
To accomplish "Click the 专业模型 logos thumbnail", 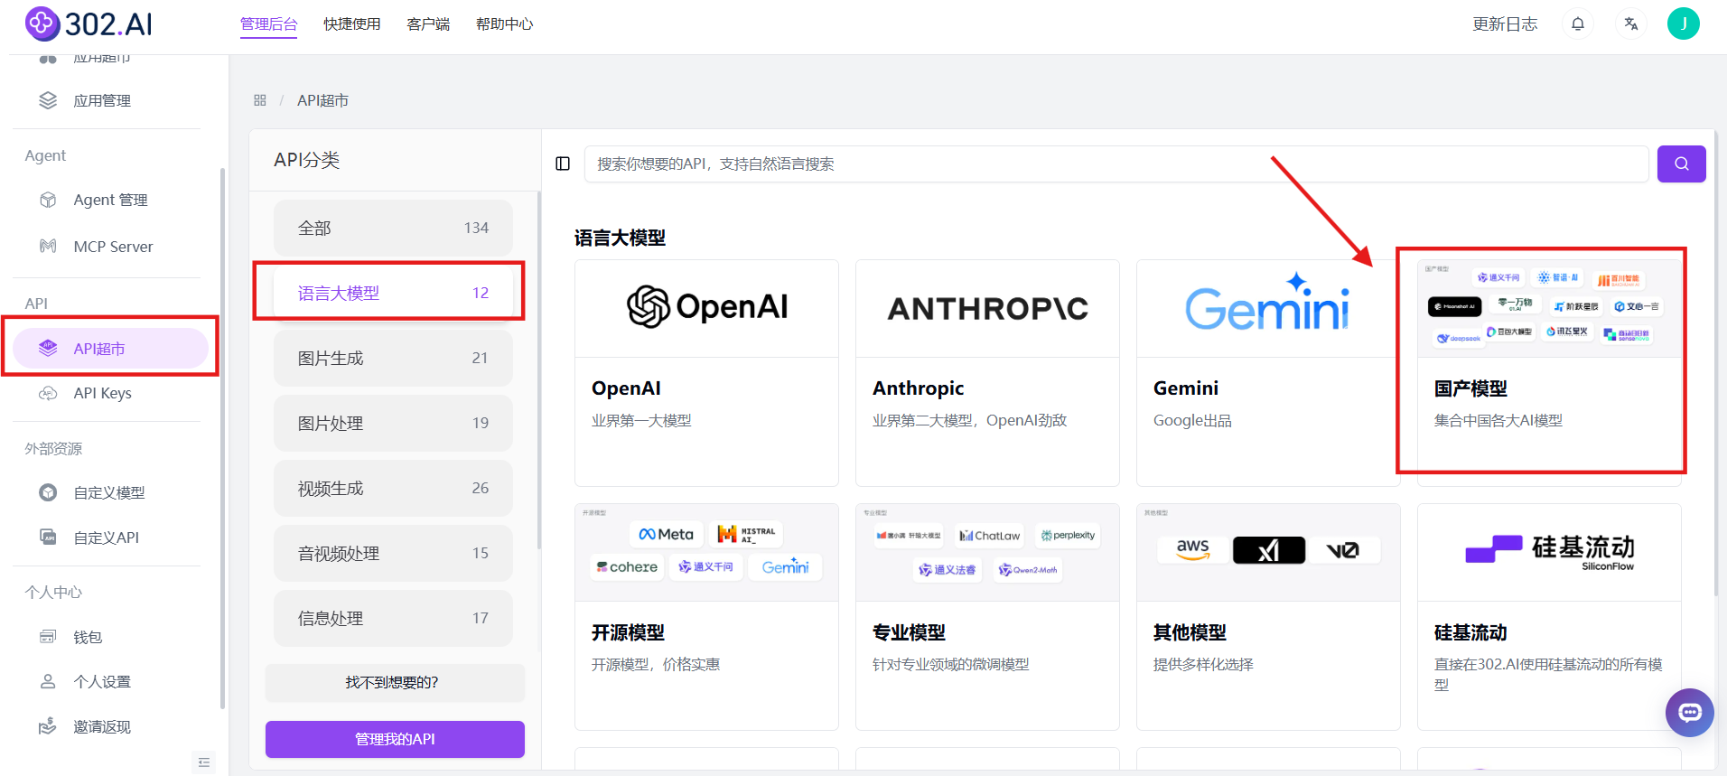I will (987, 552).
